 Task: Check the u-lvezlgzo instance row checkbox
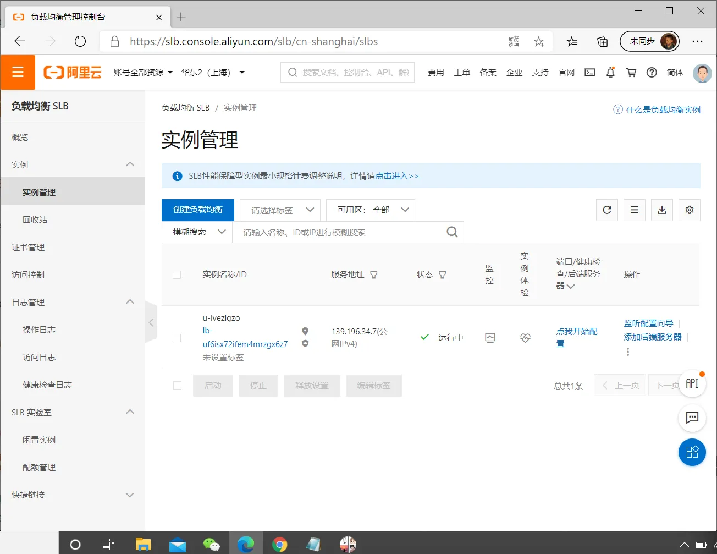[x=177, y=338]
